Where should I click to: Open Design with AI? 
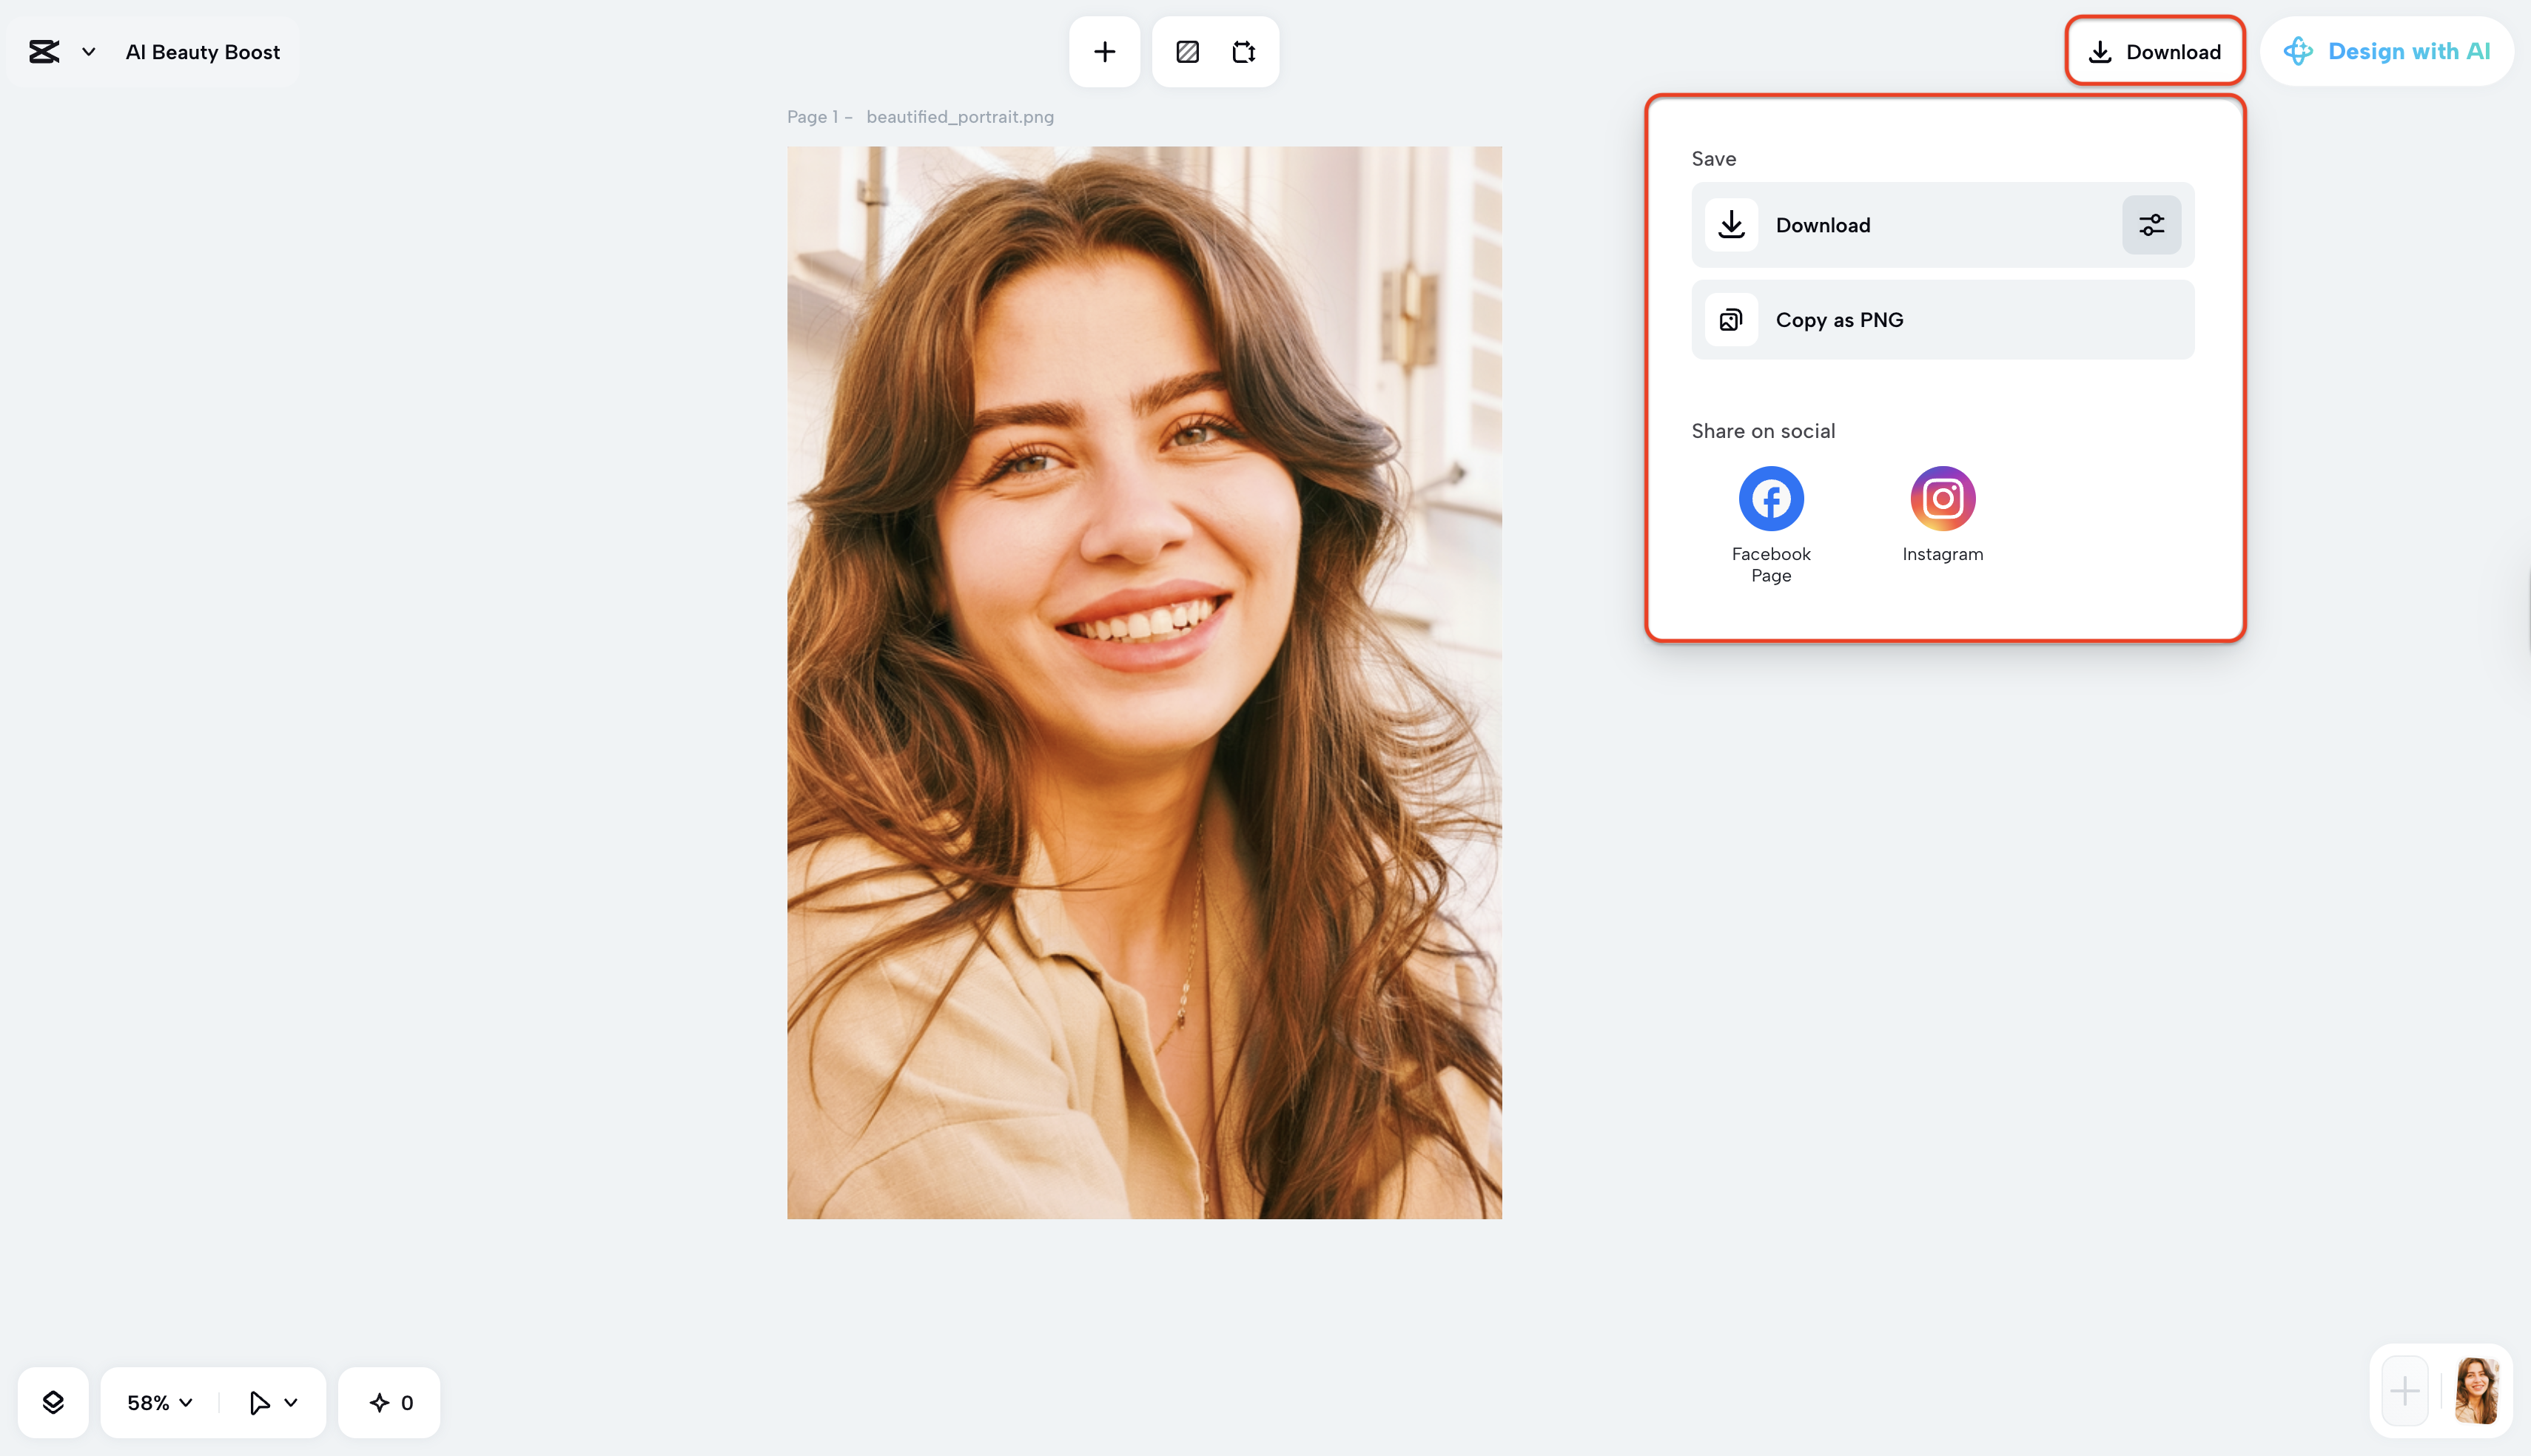pyautogui.click(x=2388, y=51)
